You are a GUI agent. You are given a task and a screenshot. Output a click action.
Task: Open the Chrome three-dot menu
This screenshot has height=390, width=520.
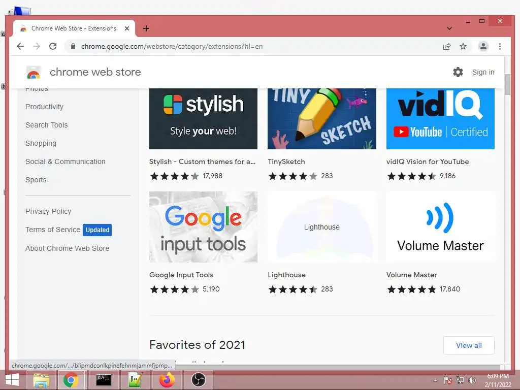tap(500, 46)
